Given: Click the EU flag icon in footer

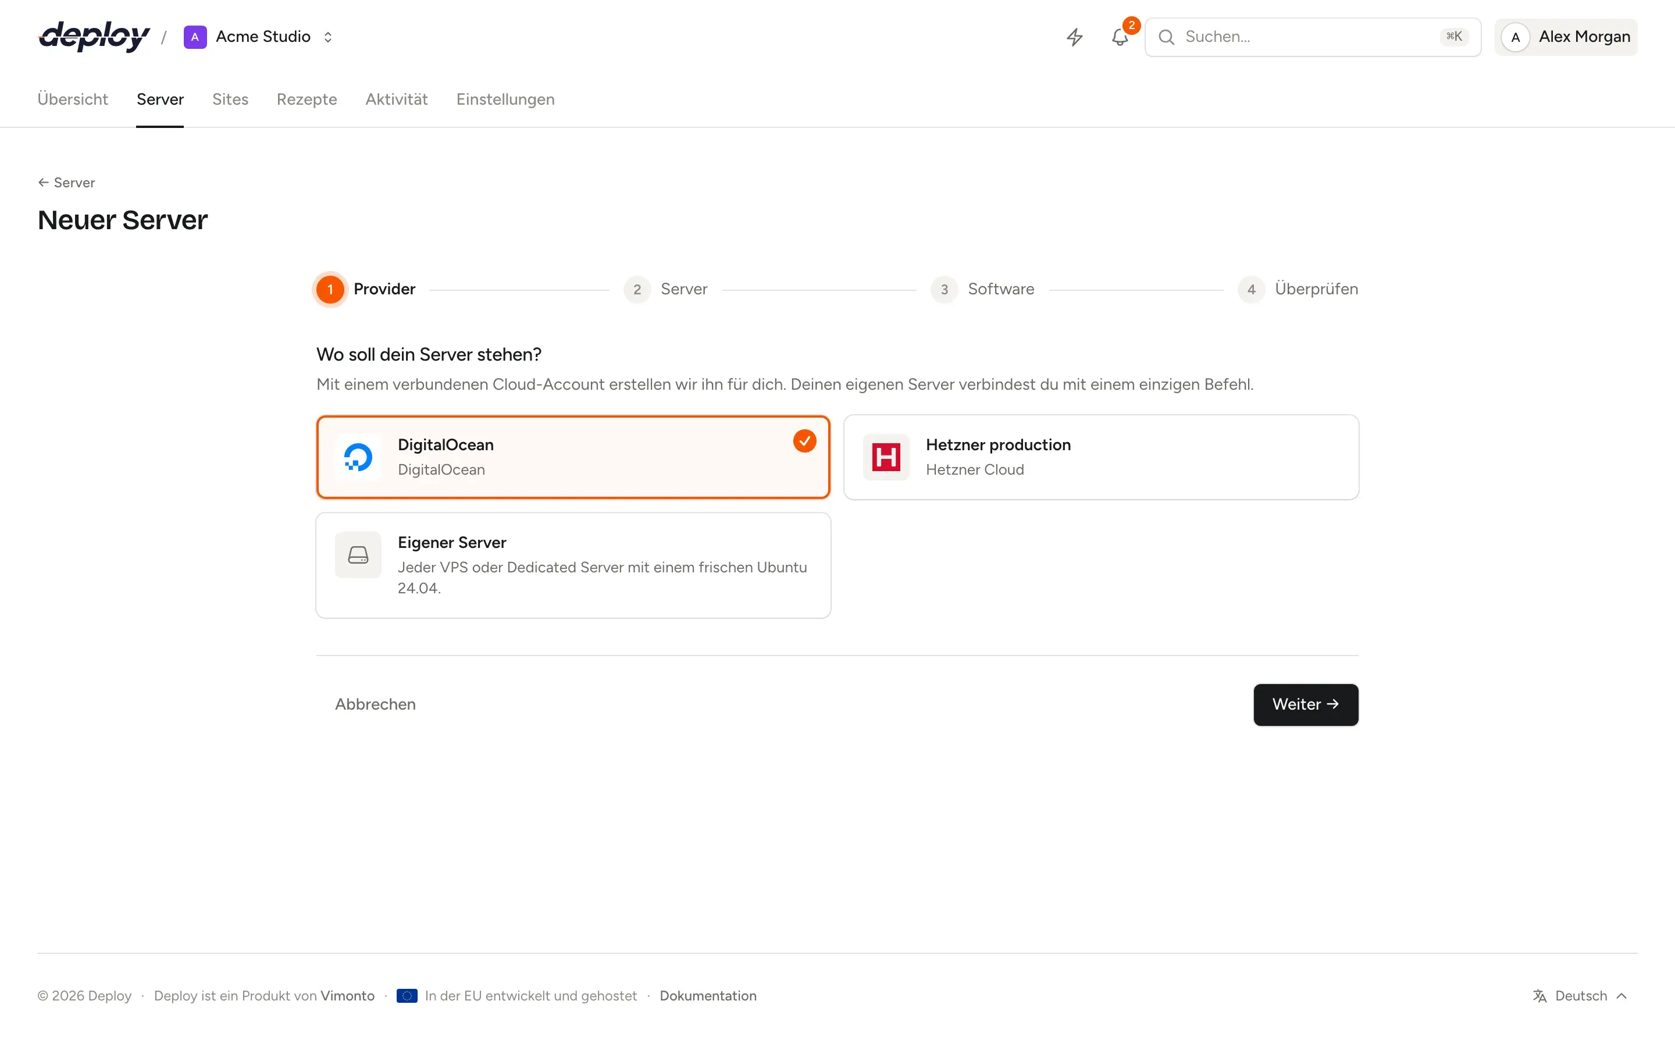Looking at the screenshot, I should [407, 996].
